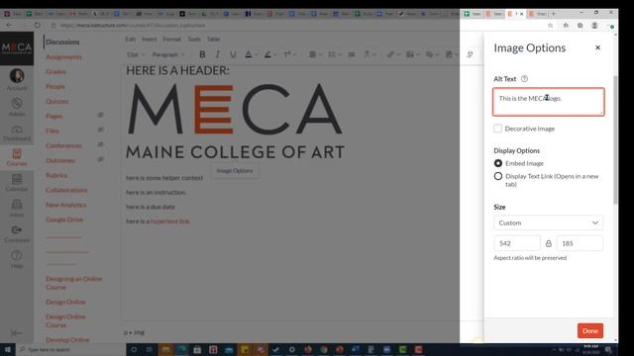Close the Image Options panel
Screen dimensions: 634x356
coord(597,47)
